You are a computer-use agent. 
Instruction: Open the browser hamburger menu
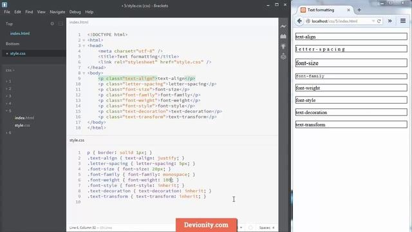pos(403,21)
